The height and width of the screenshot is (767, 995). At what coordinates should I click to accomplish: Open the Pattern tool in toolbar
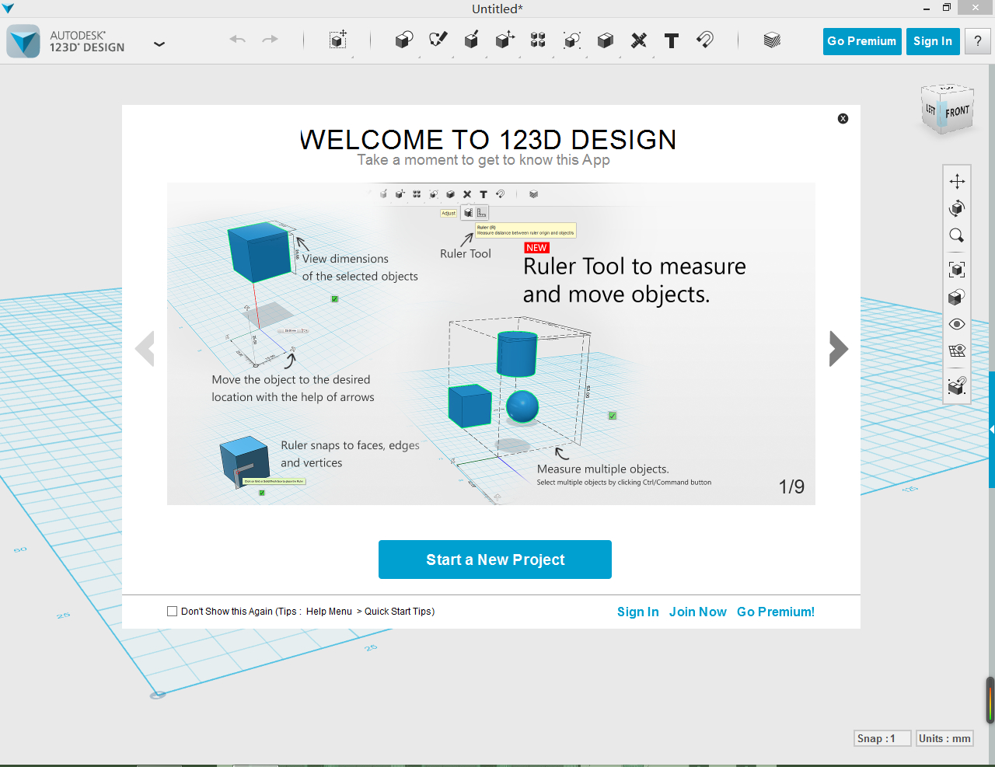(x=538, y=40)
